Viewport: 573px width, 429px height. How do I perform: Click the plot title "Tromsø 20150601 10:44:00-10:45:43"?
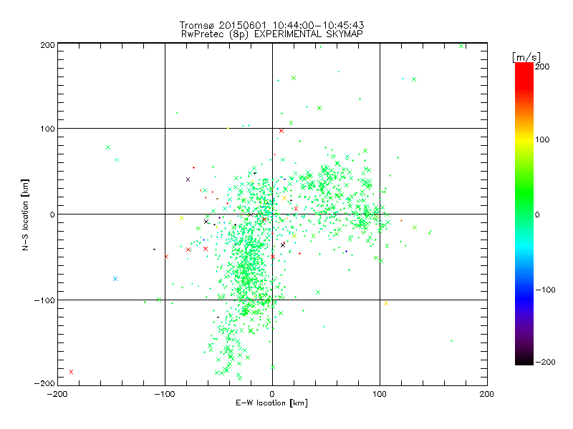(x=272, y=25)
